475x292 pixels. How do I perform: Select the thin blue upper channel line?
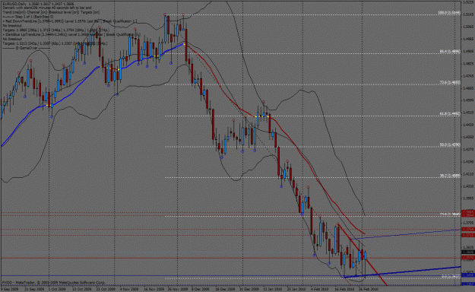(x=406, y=234)
